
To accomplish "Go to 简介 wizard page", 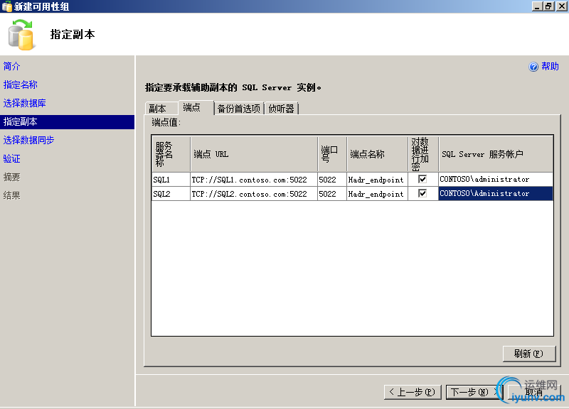I will coord(11,66).
